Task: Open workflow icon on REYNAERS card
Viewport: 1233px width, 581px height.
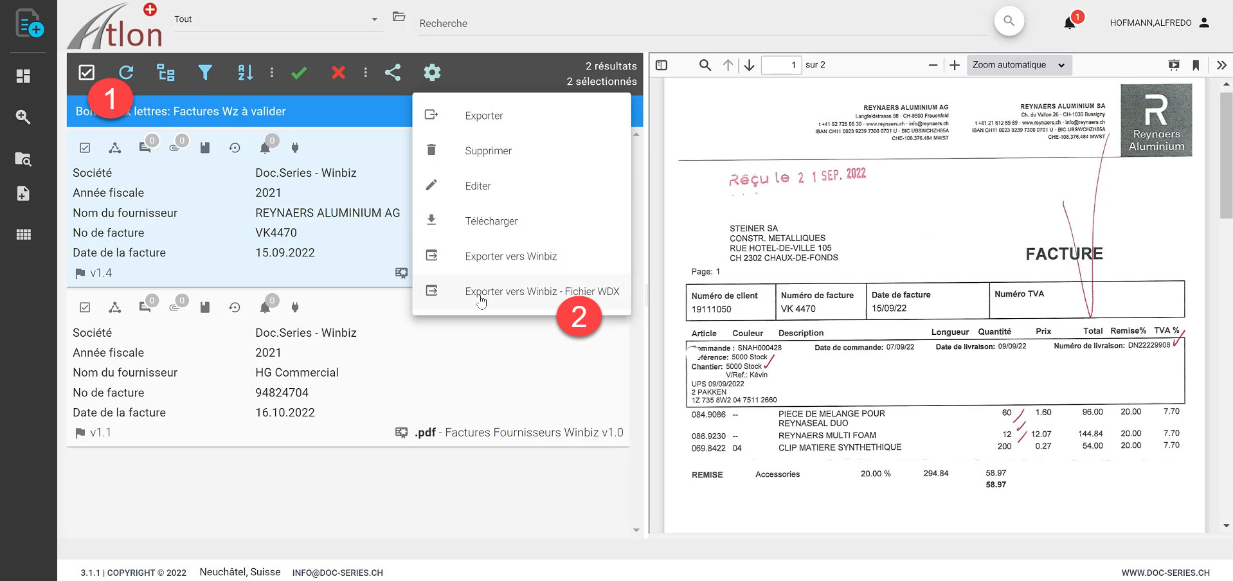Action: click(115, 148)
